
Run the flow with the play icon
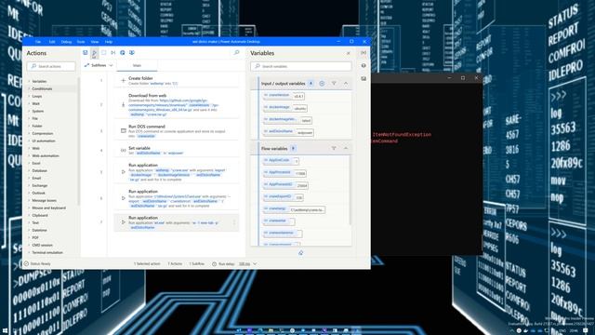95,53
